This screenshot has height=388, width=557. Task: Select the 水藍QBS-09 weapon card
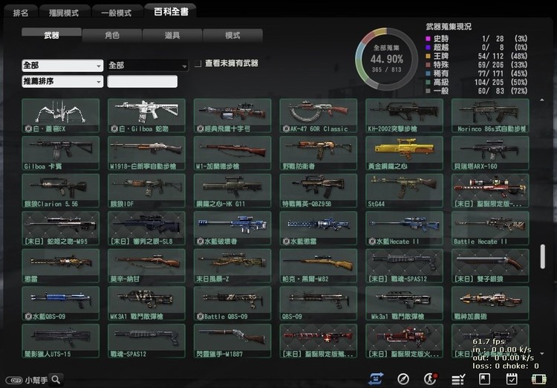[60, 303]
